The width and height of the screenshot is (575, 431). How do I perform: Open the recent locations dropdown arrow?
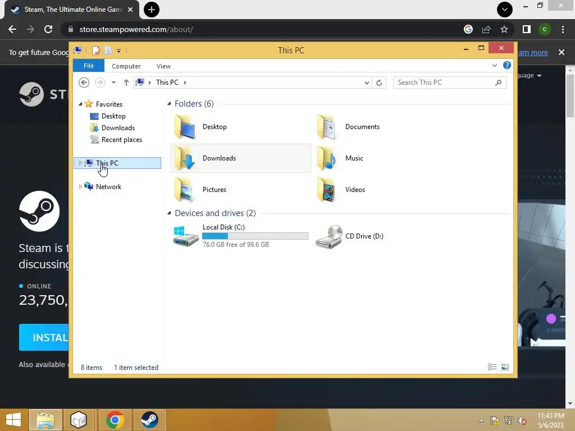tap(113, 82)
